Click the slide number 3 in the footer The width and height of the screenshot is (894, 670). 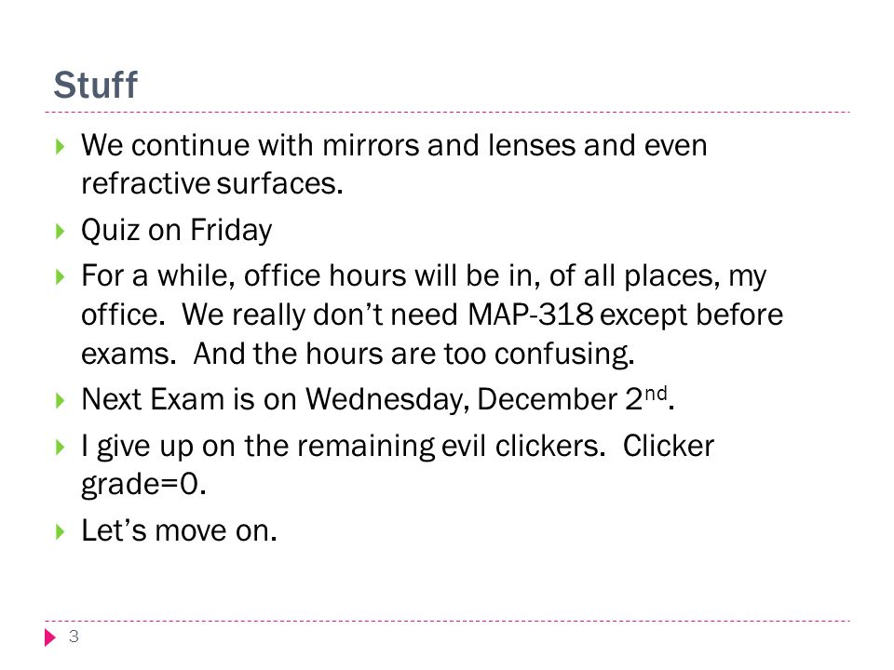[74, 636]
